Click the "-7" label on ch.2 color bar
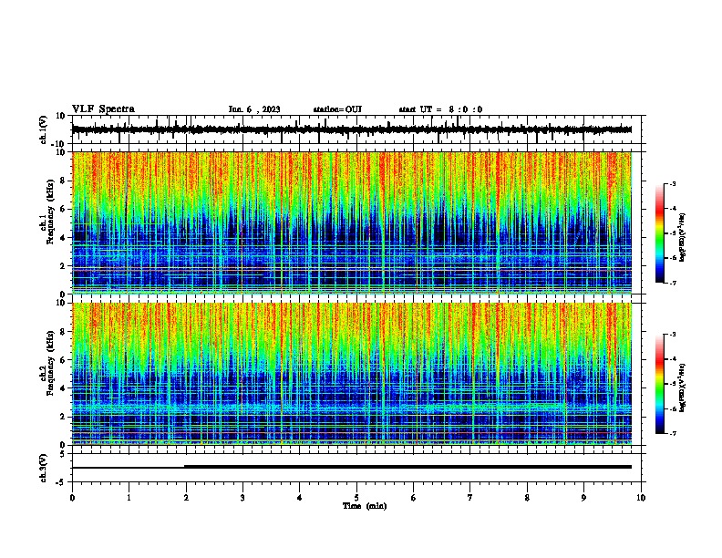Image resolution: width=722 pixels, height=558 pixels. (672, 433)
